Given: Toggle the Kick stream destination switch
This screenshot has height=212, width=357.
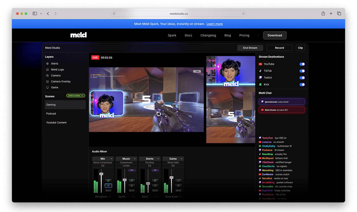Looking at the screenshot, I should click(x=302, y=85).
